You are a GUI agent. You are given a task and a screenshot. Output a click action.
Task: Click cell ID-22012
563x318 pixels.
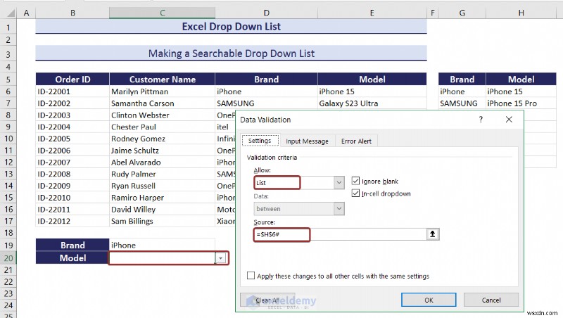[x=72, y=221]
